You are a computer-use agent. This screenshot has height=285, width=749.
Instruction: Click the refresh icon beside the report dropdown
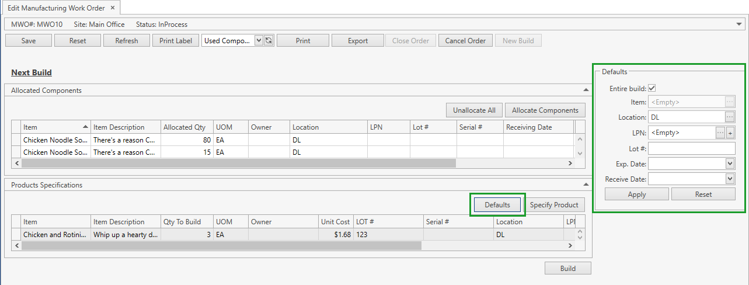pos(269,41)
